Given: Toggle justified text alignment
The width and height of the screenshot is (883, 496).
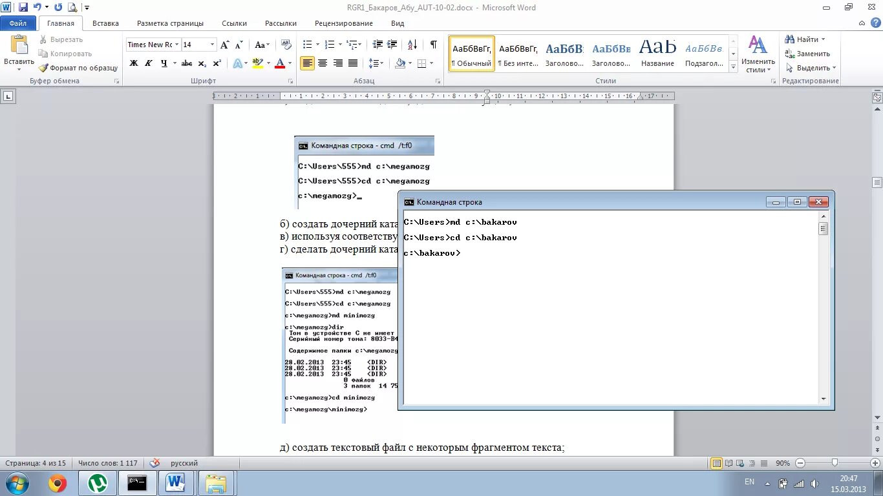Looking at the screenshot, I should [353, 63].
